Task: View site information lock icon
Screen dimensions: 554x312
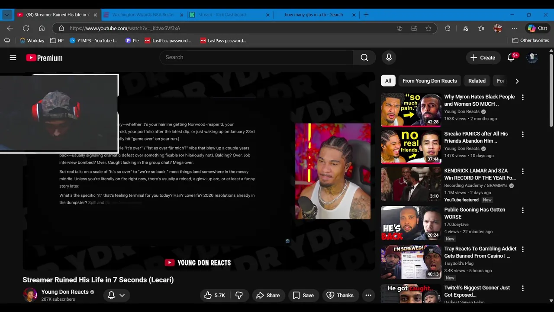Action: 61,28
